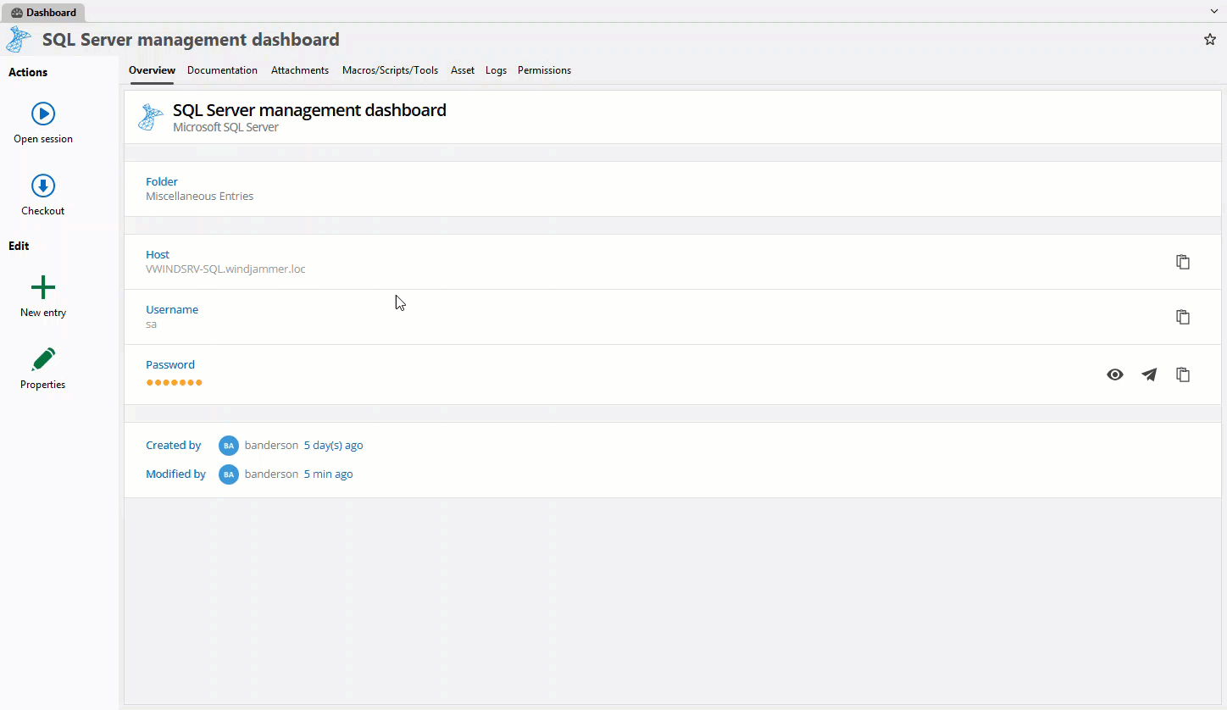Select the Dashboard tab
This screenshot has height=710, width=1227.
coord(43,13)
